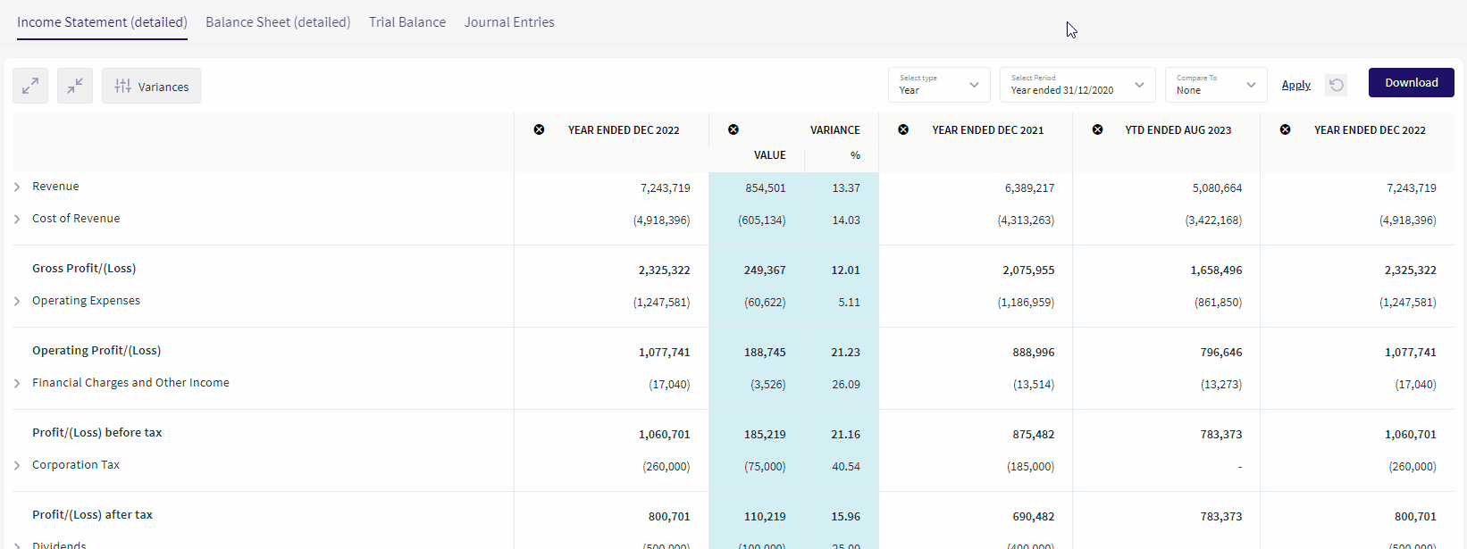Click the Apply link

coord(1296,85)
